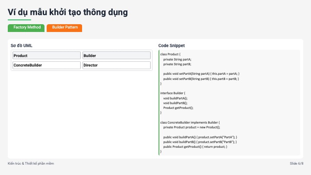Click the "Slide 6/8" page indicator

(296, 163)
